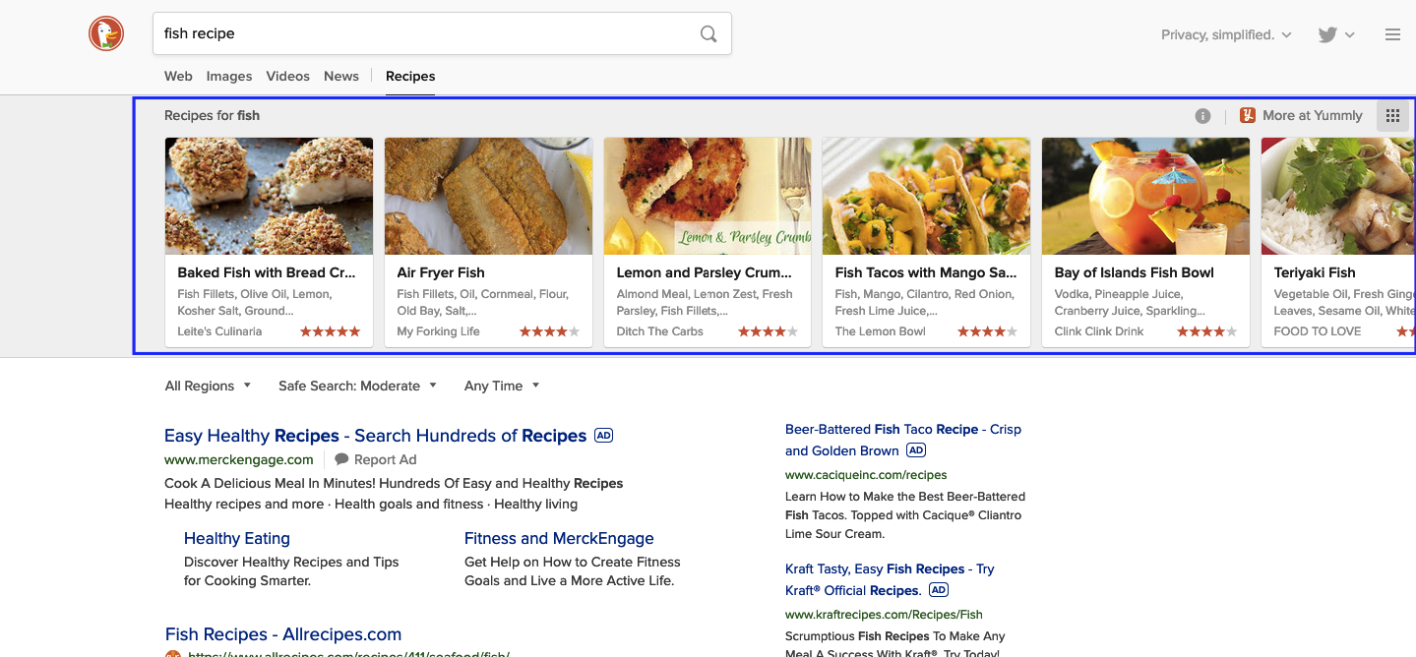Switch to the Videos tab

[x=287, y=76]
